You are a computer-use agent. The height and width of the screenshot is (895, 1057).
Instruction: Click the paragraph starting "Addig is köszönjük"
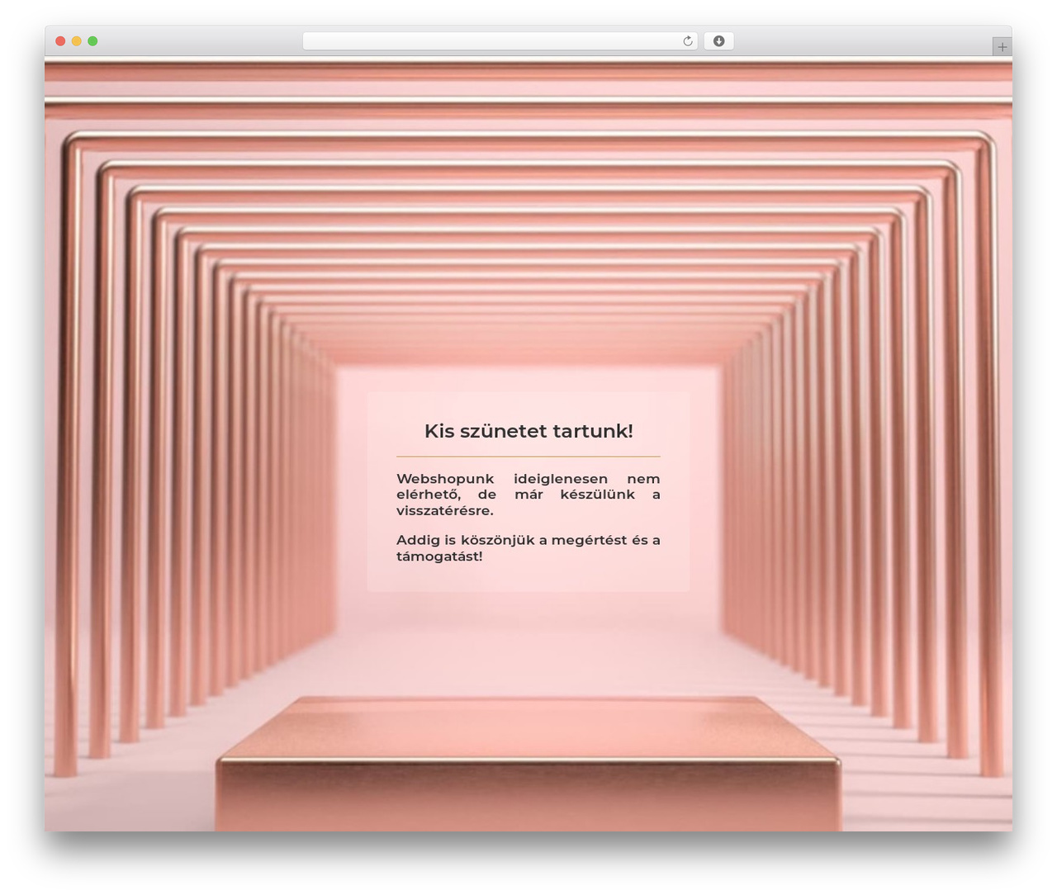click(528, 548)
